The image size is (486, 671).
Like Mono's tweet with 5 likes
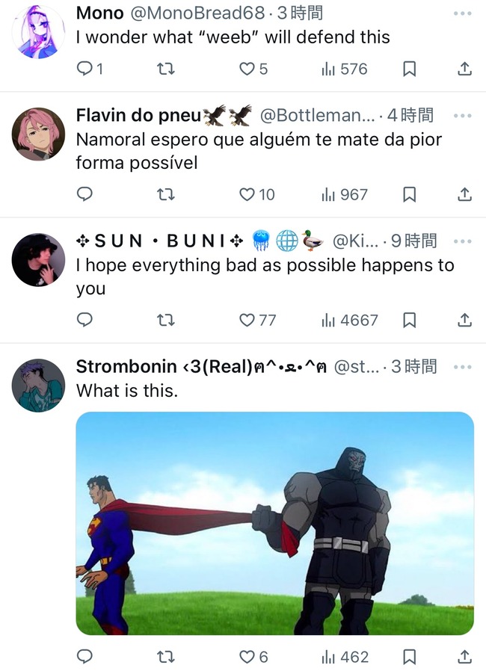[253, 69]
